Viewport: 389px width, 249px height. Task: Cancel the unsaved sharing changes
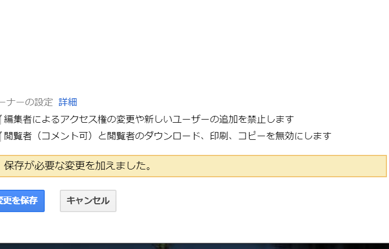[88, 201]
